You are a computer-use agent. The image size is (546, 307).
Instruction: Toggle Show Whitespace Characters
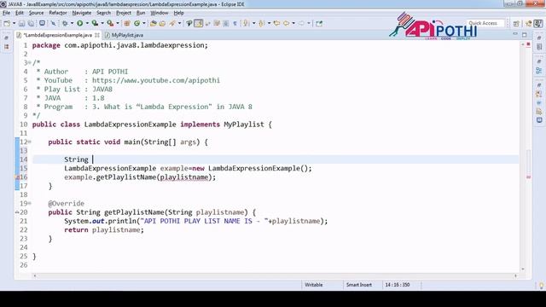[235, 23]
